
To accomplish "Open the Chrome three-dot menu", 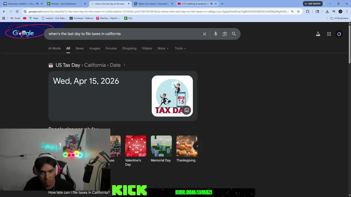I will coord(347,11).
